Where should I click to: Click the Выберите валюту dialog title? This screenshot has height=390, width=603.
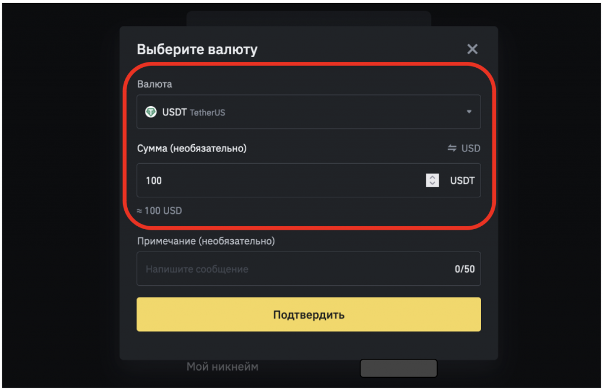click(197, 49)
